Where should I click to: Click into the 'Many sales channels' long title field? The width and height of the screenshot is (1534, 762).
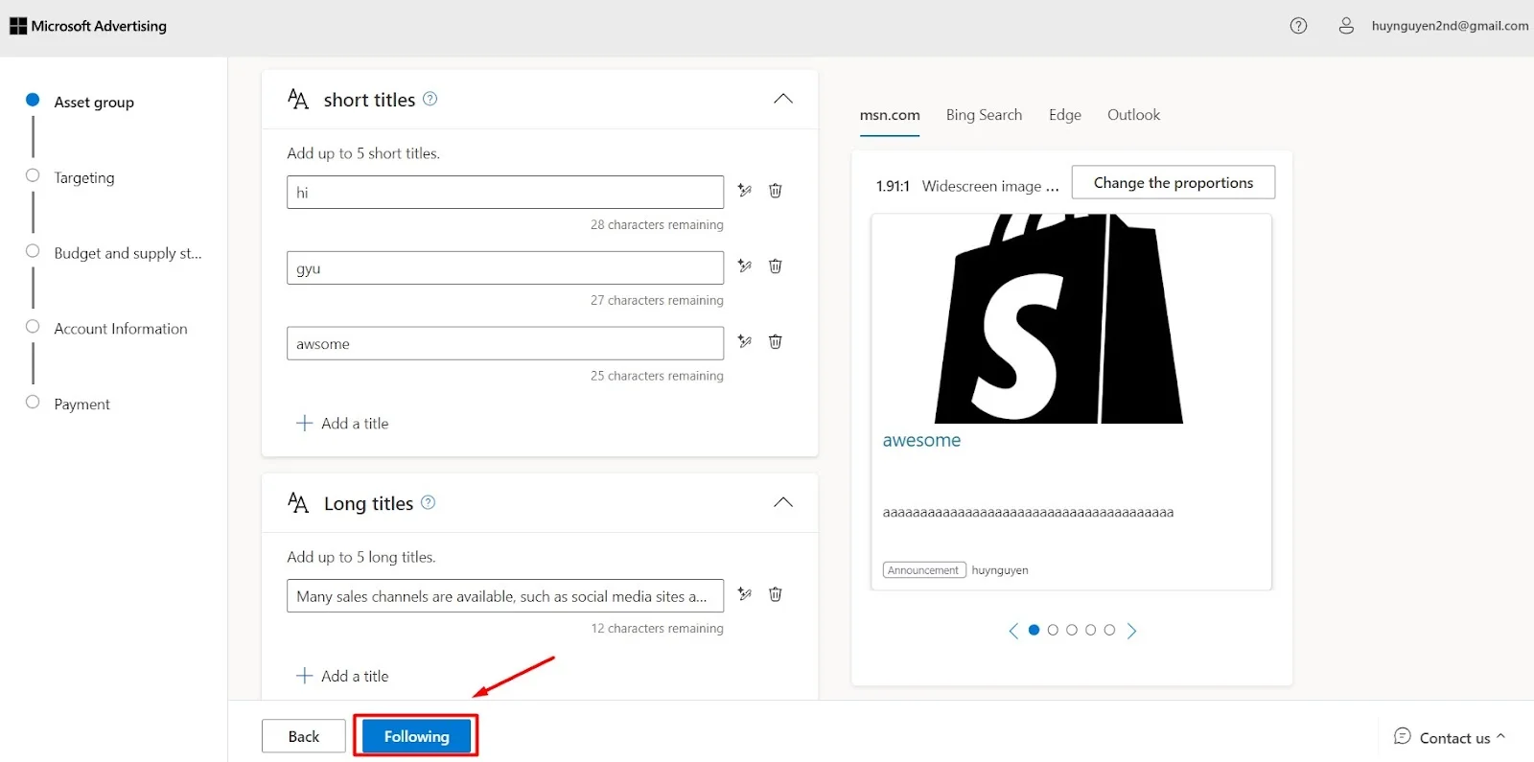click(505, 595)
